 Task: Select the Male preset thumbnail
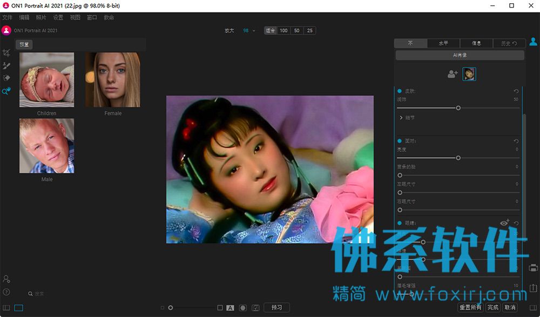tap(47, 146)
